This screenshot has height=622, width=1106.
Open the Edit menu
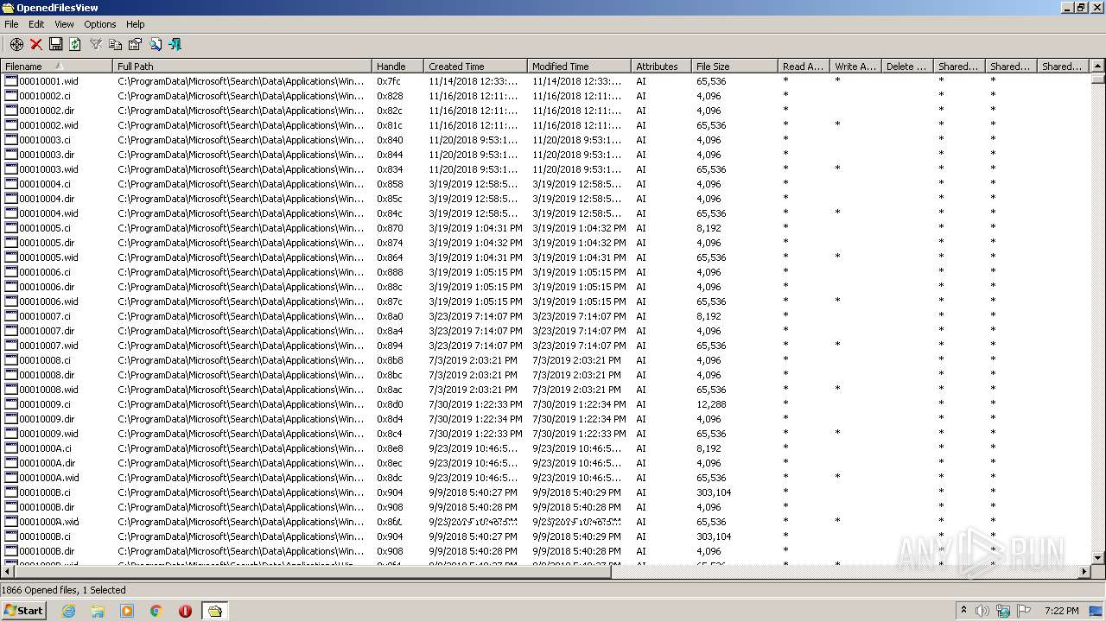coord(36,24)
